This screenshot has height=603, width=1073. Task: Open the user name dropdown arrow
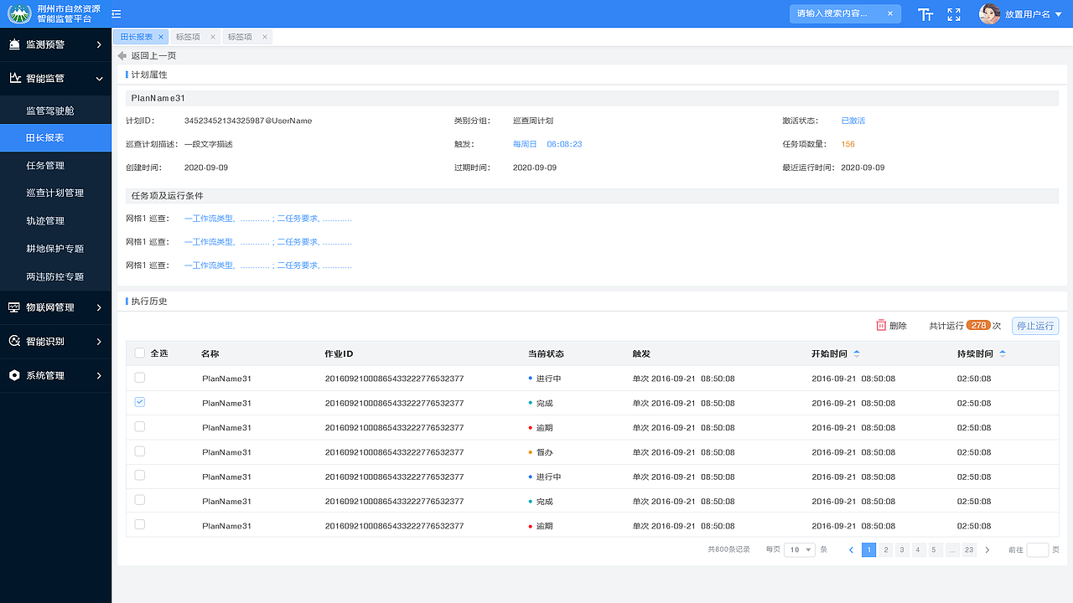click(x=1058, y=14)
